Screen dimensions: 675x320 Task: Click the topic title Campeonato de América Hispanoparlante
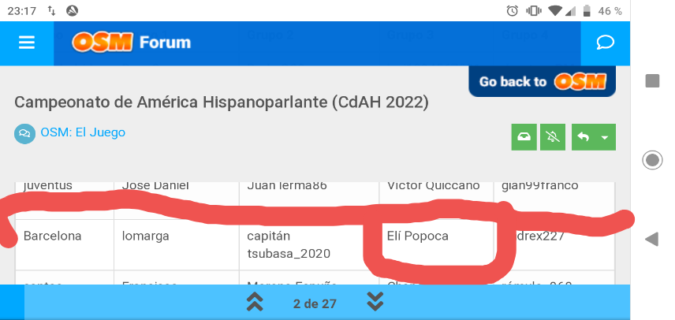tap(222, 102)
